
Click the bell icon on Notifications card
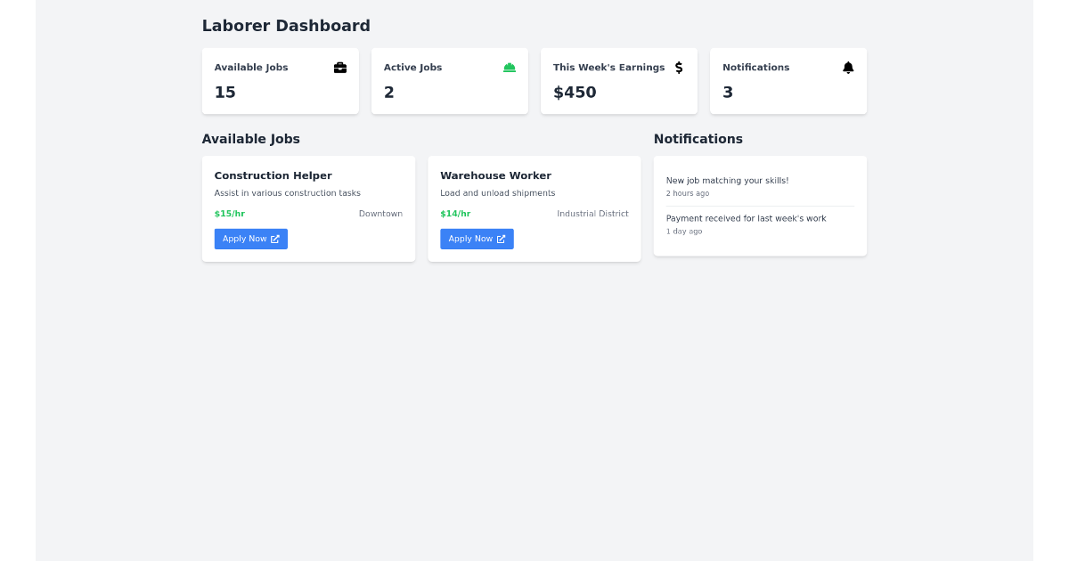click(x=847, y=67)
